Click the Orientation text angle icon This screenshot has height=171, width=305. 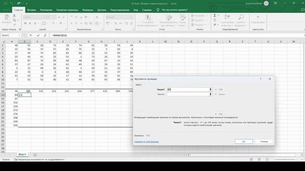pyautogui.click(x=86, y=17)
